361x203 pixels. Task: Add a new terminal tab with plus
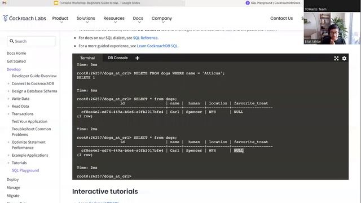click(138, 58)
